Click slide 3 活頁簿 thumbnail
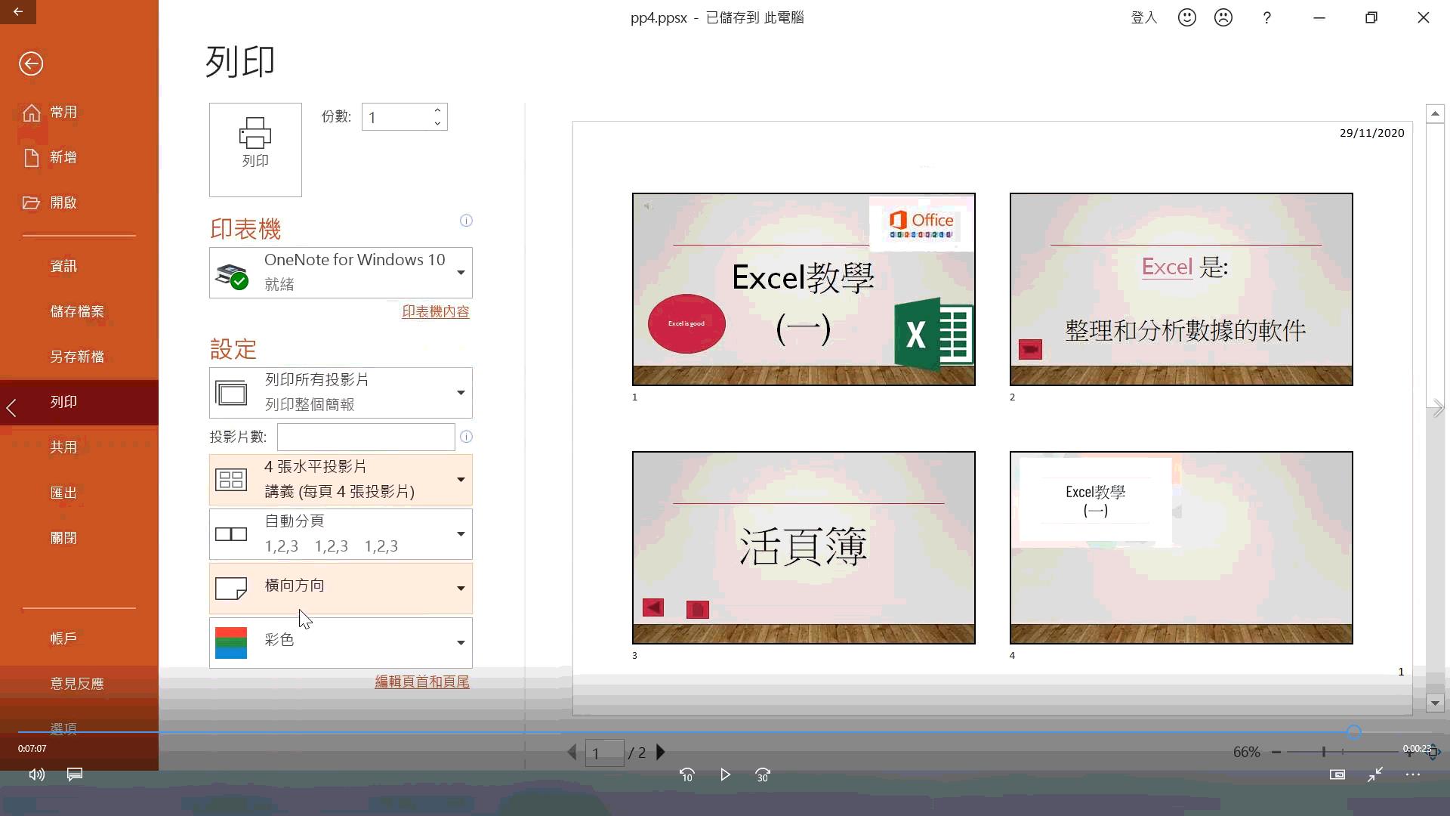The height and width of the screenshot is (816, 1450). point(804,548)
